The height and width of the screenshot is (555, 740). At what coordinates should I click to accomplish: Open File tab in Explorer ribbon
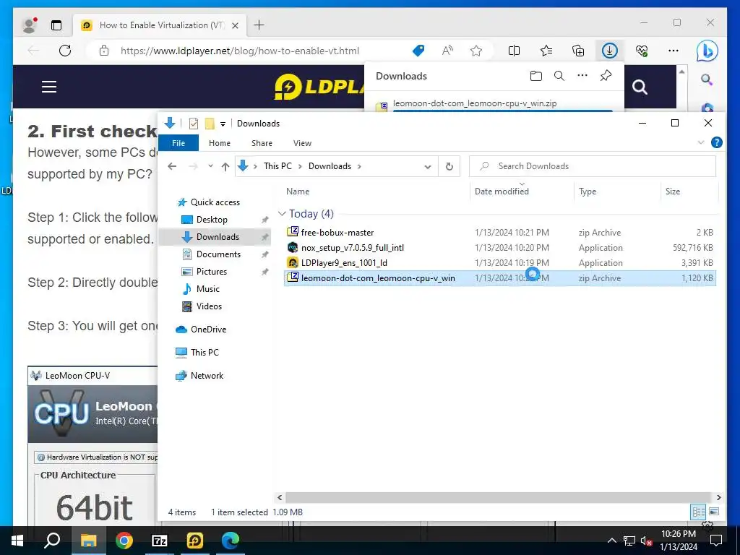(178, 143)
